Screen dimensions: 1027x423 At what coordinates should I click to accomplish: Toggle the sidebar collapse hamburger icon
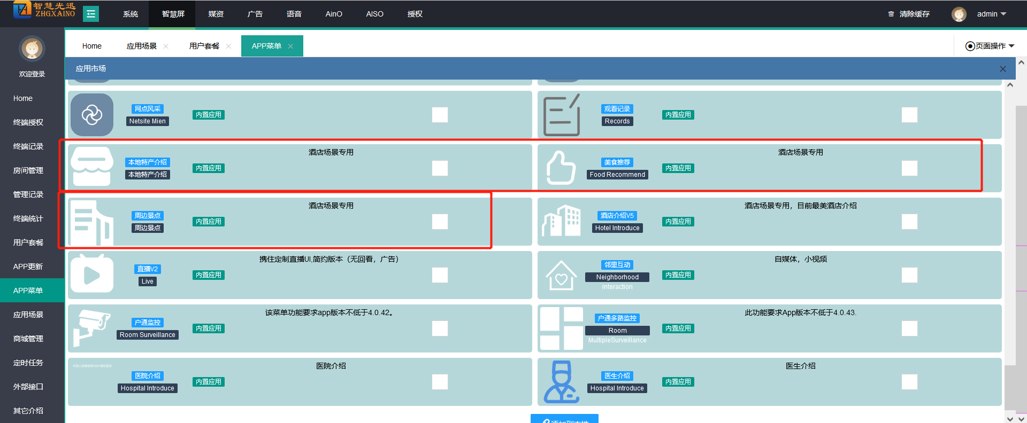pos(91,14)
